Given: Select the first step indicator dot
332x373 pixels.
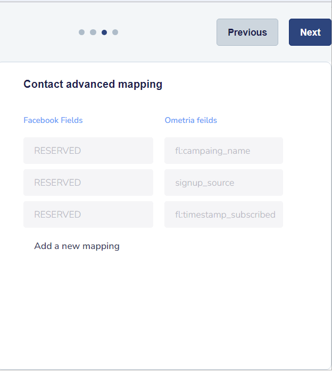Looking at the screenshot, I should (x=81, y=32).
